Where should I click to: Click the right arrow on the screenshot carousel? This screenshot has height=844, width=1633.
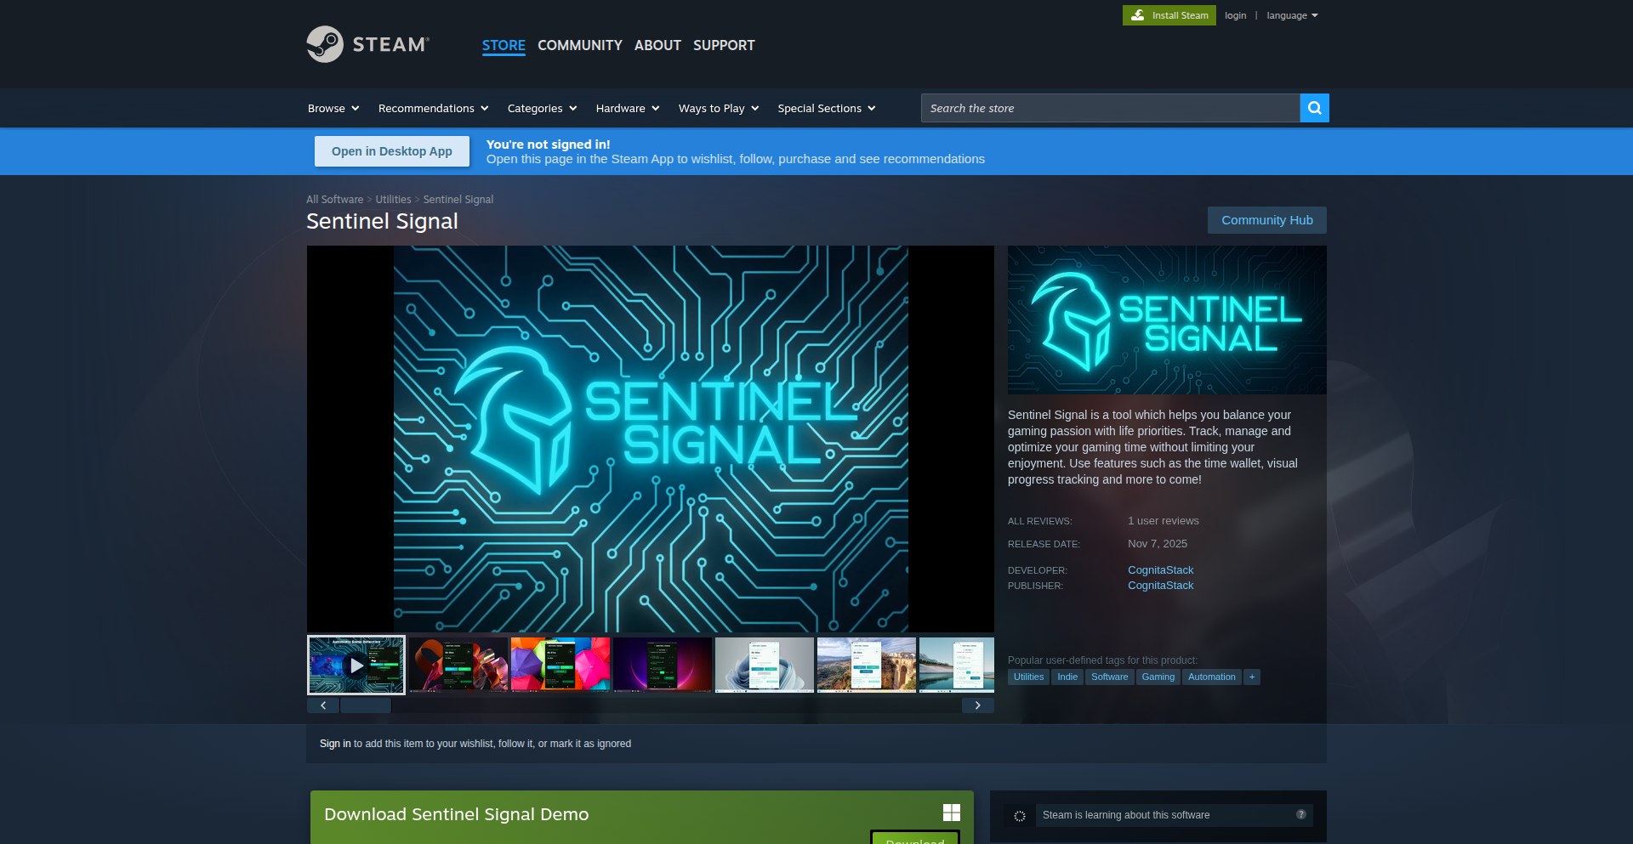[978, 705]
